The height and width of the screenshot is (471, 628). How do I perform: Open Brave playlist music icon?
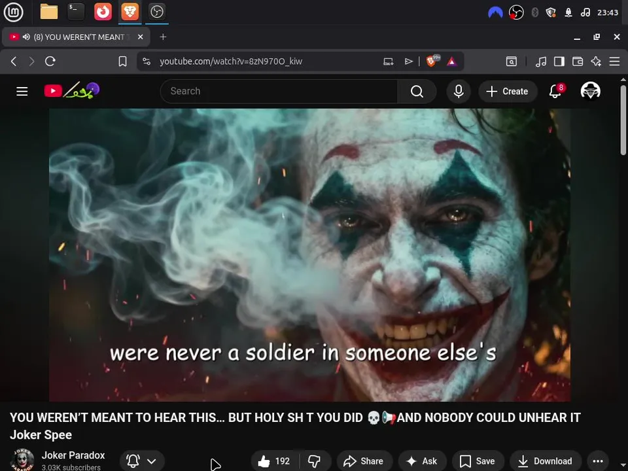541,61
